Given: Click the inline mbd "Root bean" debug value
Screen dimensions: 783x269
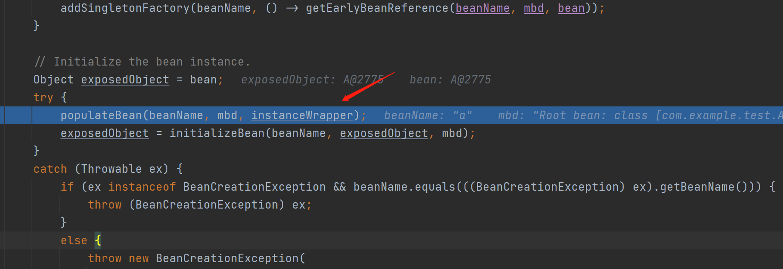Looking at the screenshot, I should [639, 115].
